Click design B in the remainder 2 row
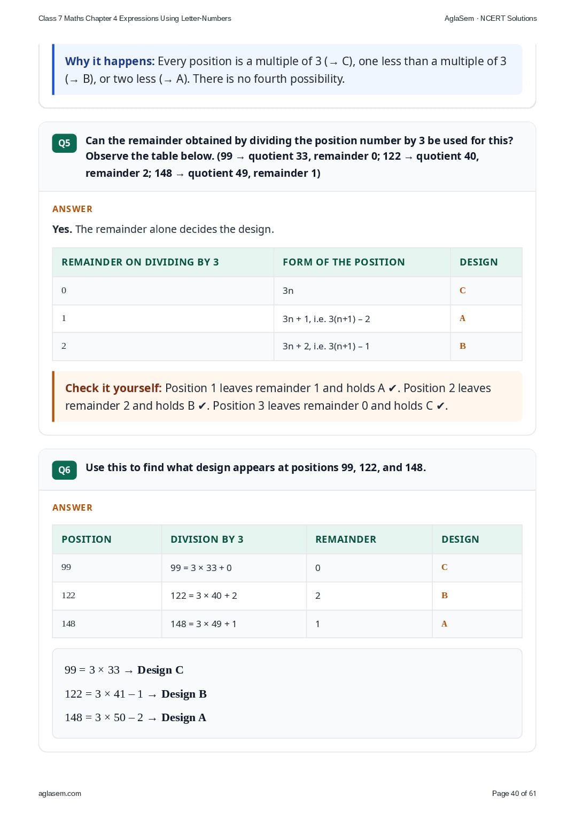 (463, 346)
